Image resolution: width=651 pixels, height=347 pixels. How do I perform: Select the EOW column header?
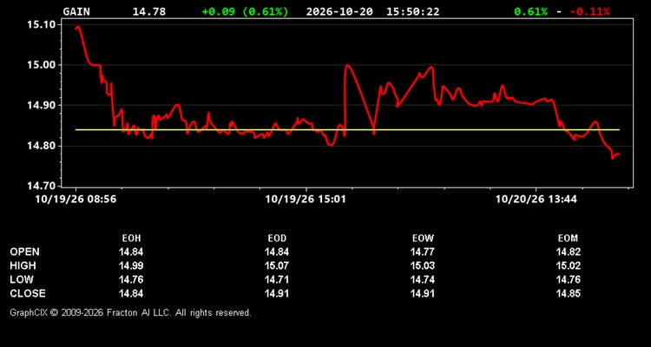point(423,239)
